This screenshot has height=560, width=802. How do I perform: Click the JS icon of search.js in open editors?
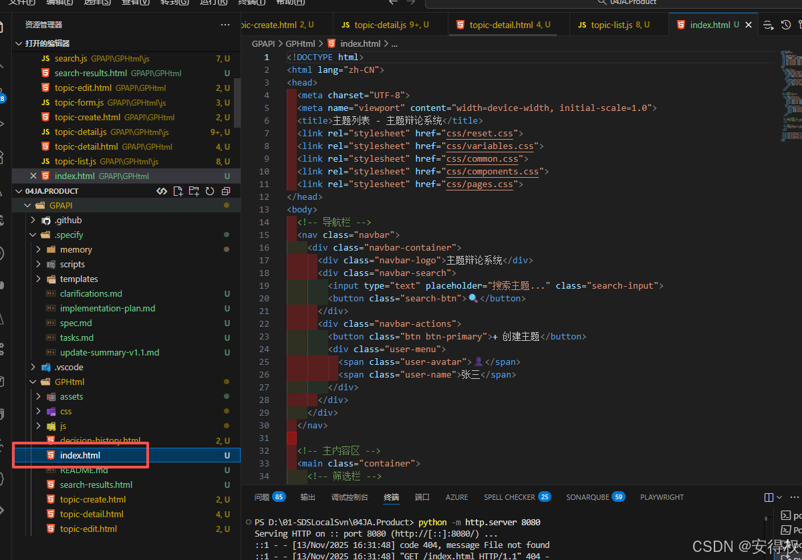click(45, 58)
